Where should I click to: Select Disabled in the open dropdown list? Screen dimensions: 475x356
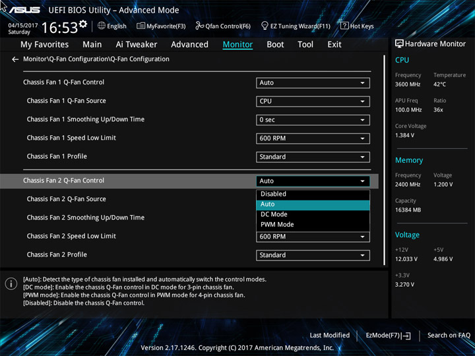click(x=313, y=194)
